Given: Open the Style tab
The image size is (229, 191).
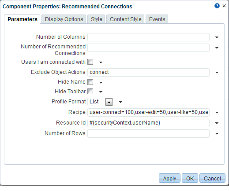Looking at the screenshot, I should tap(96, 19).
